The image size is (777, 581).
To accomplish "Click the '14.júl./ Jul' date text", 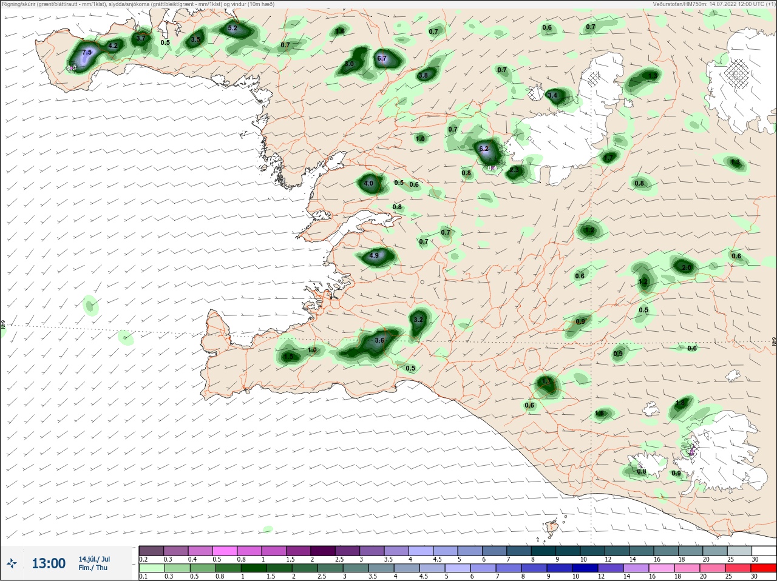I will 94,559.
